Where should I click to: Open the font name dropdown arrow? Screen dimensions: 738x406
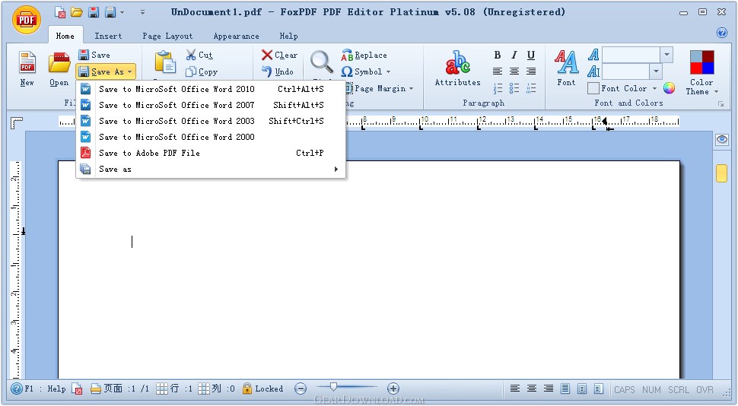(x=666, y=55)
